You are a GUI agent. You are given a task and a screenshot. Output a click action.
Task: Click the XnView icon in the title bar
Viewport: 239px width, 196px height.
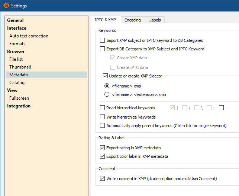pos(6,6)
